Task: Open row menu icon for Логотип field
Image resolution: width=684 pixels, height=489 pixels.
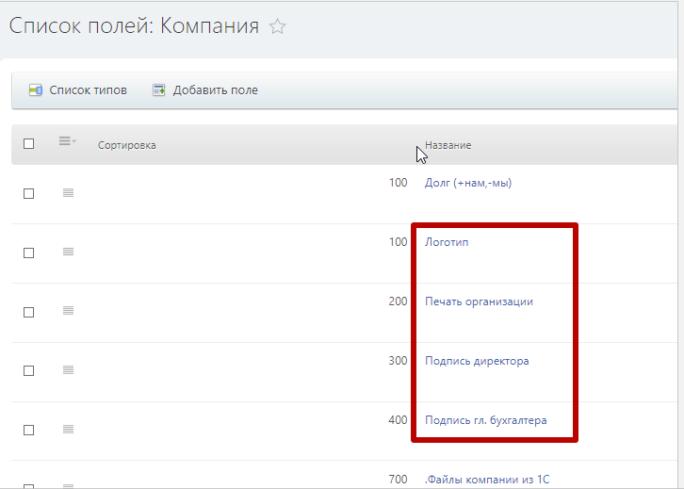Action: click(68, 253)
